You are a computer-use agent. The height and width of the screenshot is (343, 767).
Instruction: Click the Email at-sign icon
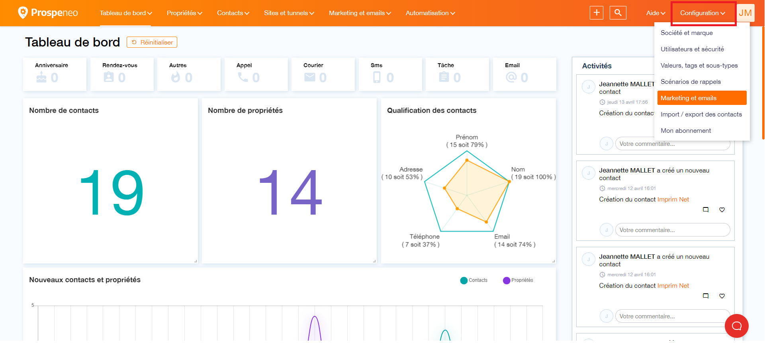[x=511, y=77]
